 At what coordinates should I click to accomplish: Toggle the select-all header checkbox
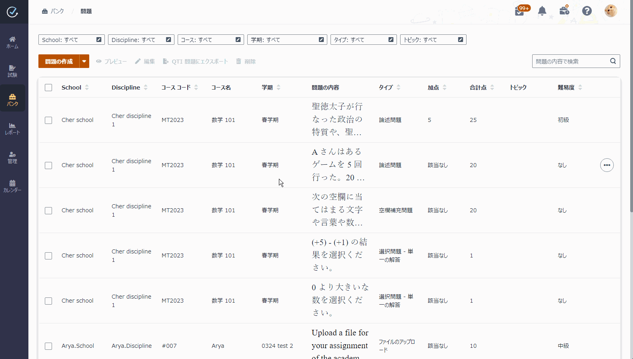tap(48, 88)
